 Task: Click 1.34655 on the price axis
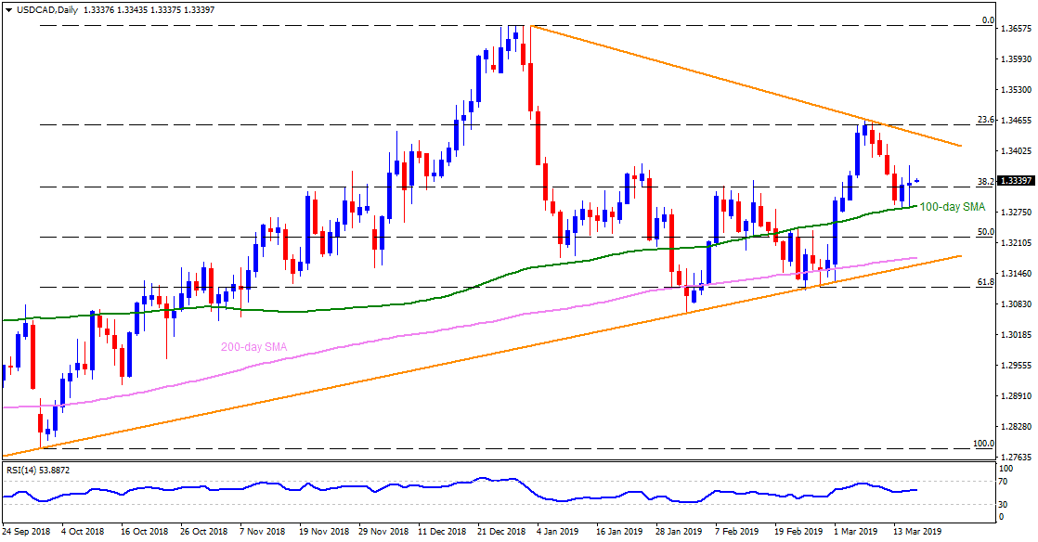[1018, 121]
